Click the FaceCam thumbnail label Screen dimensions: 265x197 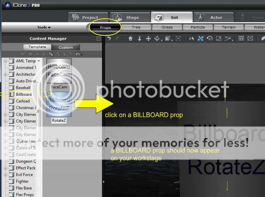(59, 87)
